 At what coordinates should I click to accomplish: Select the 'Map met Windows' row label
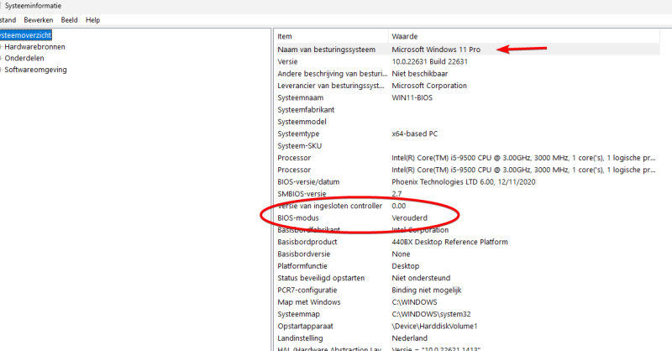pyautogui.click(x=308, y=301)
